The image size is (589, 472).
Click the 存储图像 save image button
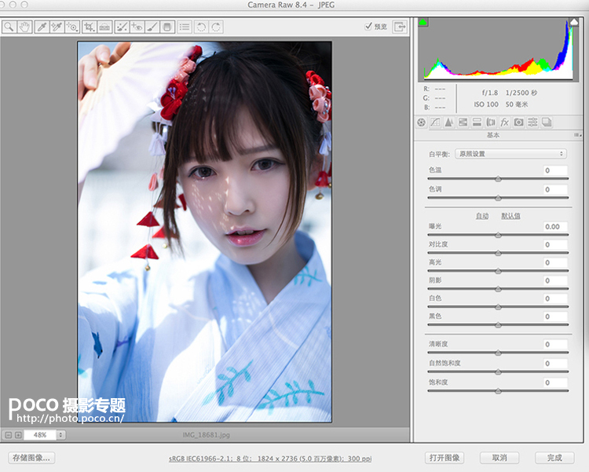[31, 458]
